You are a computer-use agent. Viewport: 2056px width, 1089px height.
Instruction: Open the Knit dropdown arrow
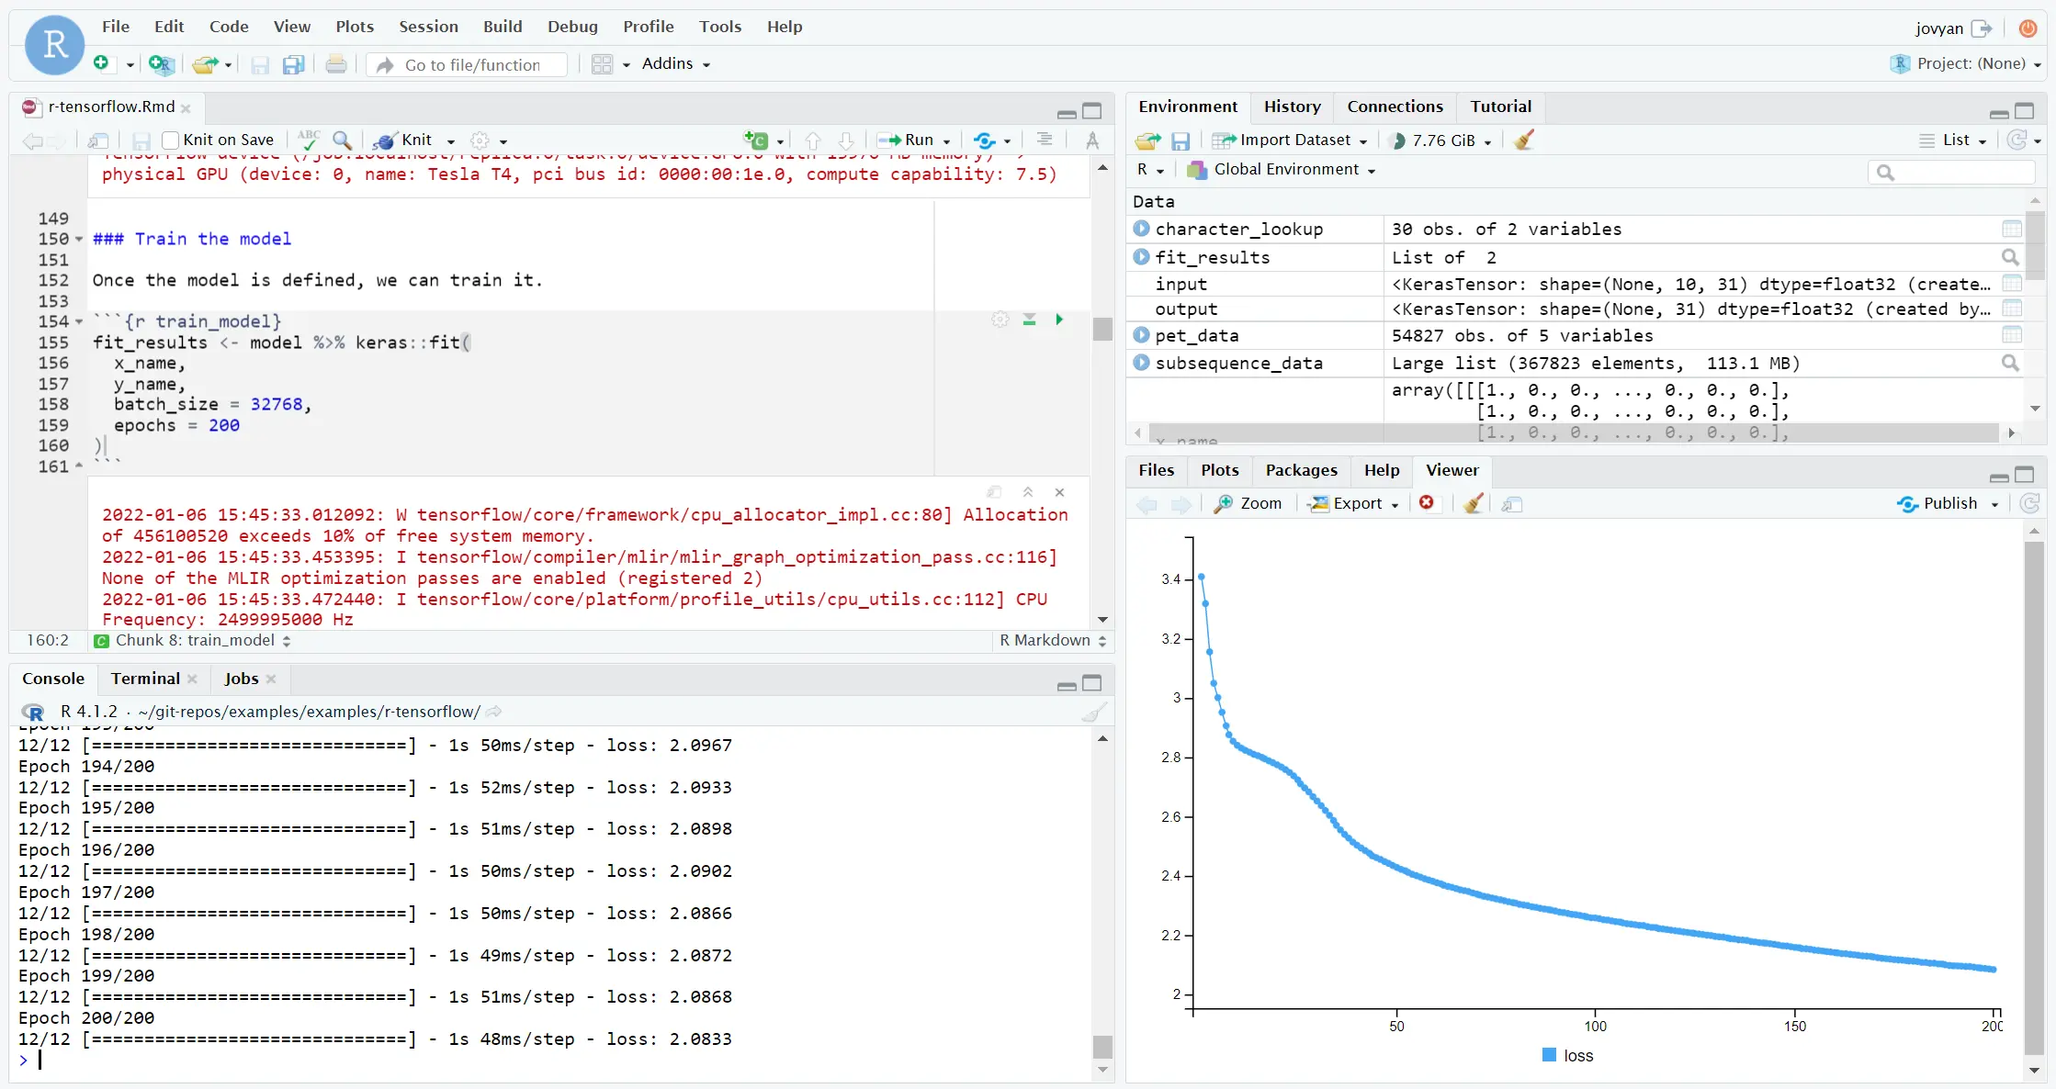coord(451,141)
